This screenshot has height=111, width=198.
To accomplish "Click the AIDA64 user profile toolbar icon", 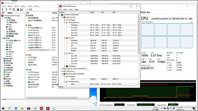I will tap(18, 10).
